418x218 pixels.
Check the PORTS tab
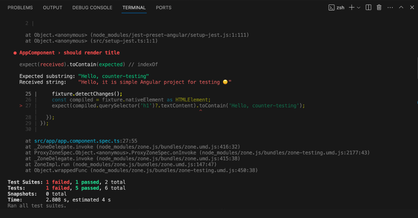(x=164, y=7)
